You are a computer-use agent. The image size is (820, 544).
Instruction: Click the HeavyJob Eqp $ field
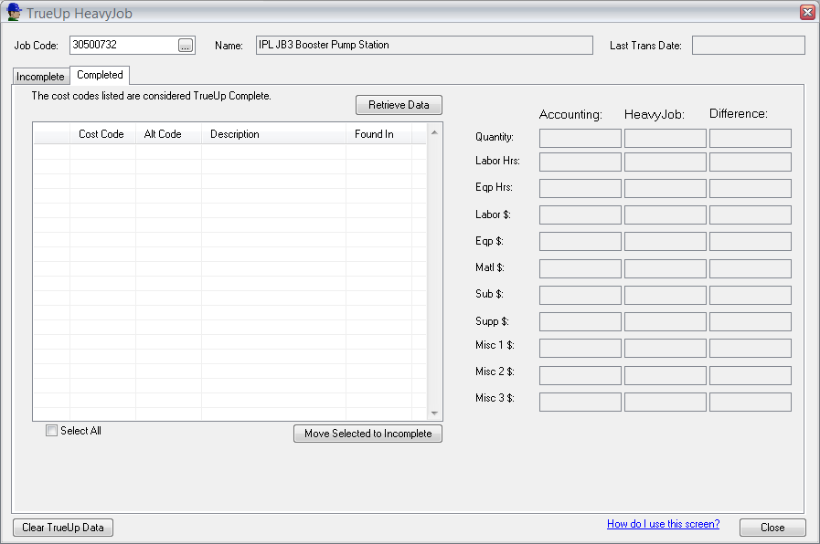point(666,242)
